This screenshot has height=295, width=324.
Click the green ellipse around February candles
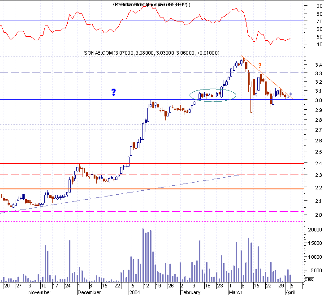coord(213,95)
